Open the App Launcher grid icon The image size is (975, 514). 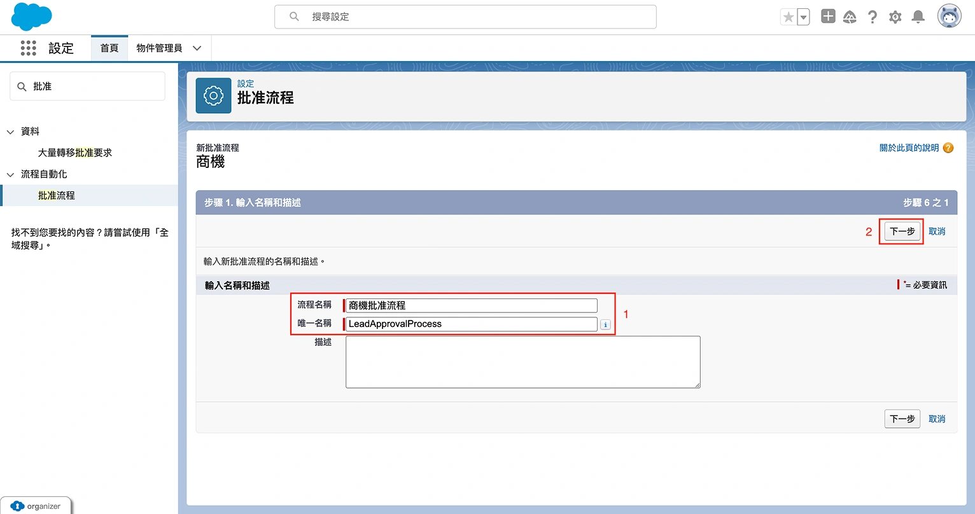[x=29, y=48]
